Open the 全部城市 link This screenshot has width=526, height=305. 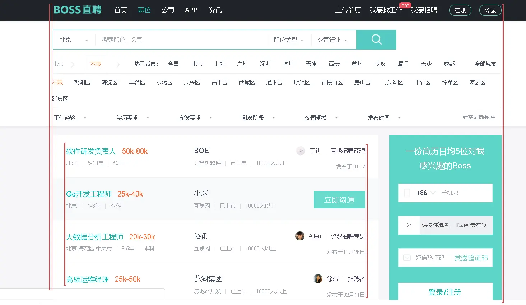point(485,64)
